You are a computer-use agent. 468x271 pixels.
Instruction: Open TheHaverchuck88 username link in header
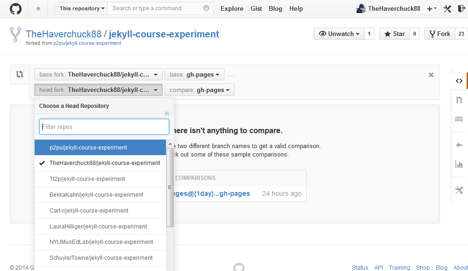[394, 9]
